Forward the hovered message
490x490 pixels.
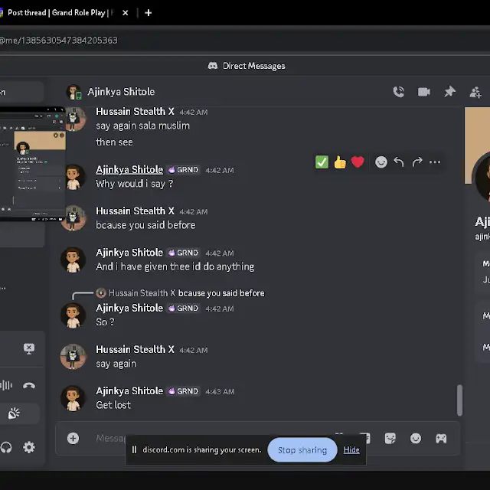[x=417, y=162]
